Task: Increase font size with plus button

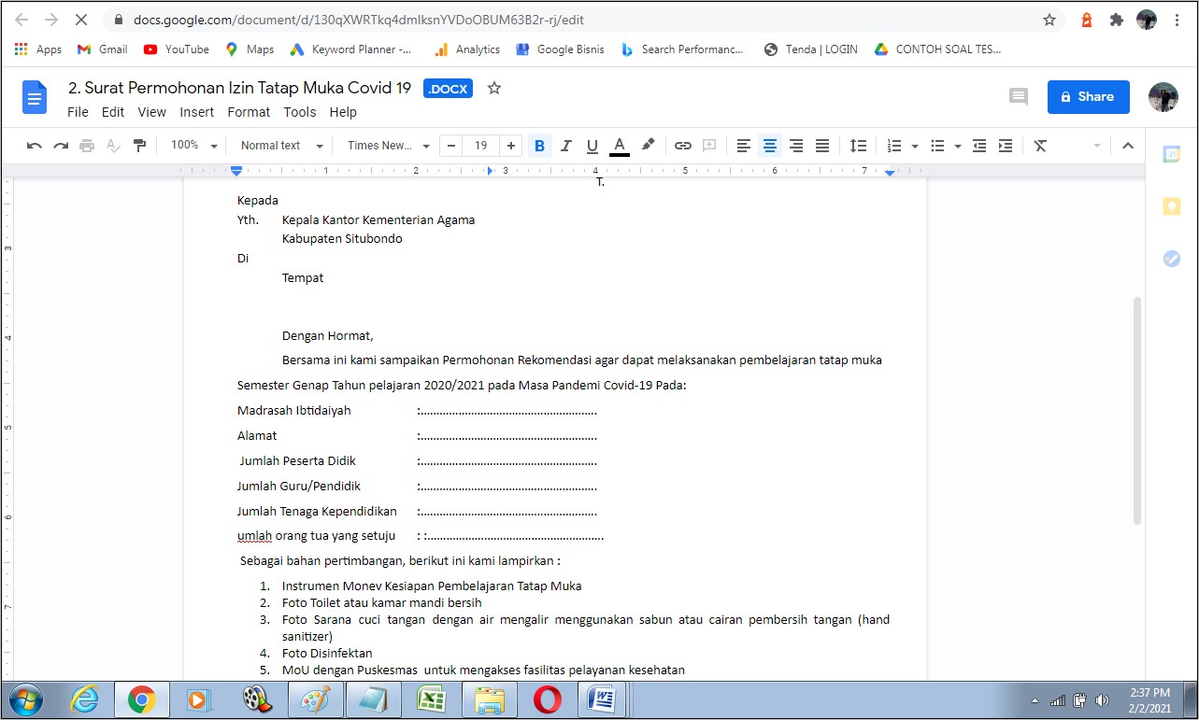Action: (510, 146)
